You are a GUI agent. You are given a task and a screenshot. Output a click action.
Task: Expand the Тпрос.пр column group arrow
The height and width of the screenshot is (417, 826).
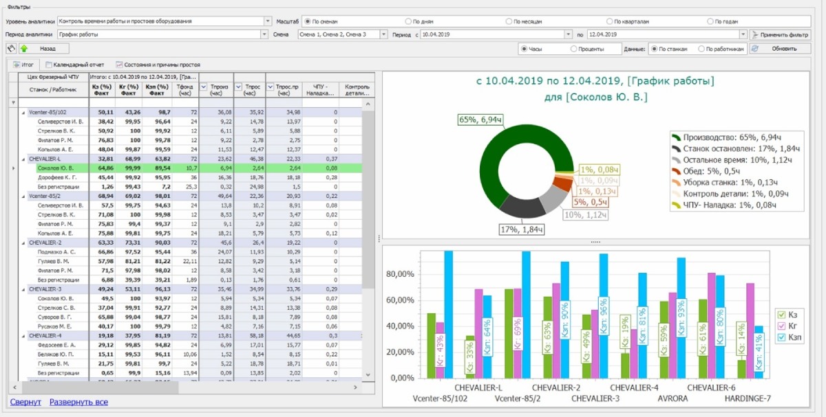pos(270,87)
